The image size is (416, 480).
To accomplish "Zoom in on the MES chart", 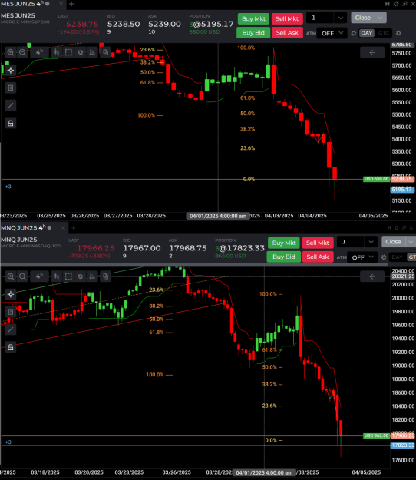I will (11, 52).
